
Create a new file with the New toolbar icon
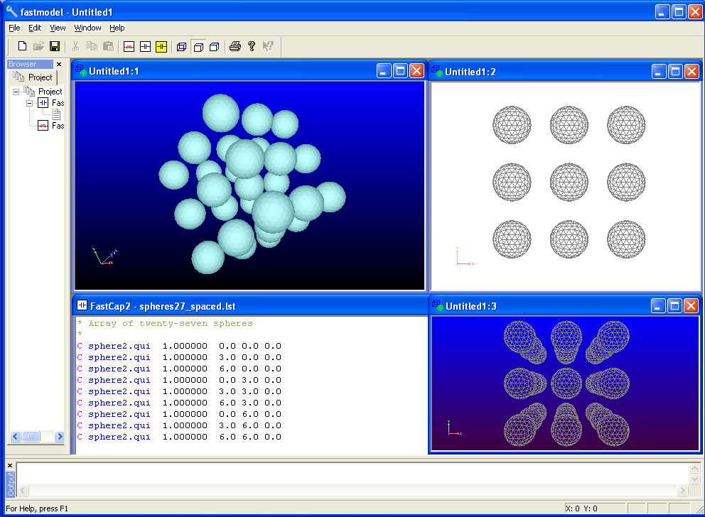pyautogui.click(x=22, y=47)
